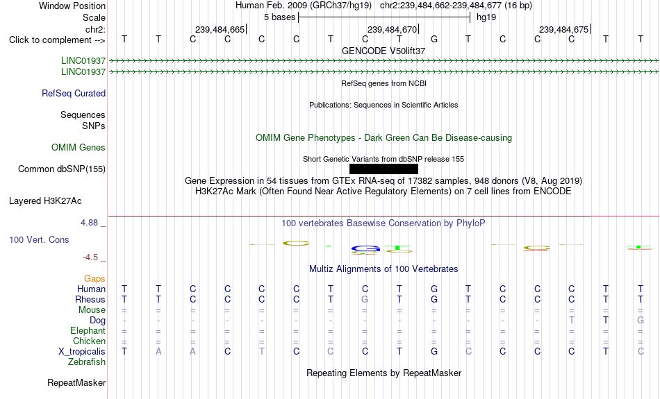Screen dimensions: 660x399
Task: Open RefSeq Curated track settings
Action: coord(74,94)
